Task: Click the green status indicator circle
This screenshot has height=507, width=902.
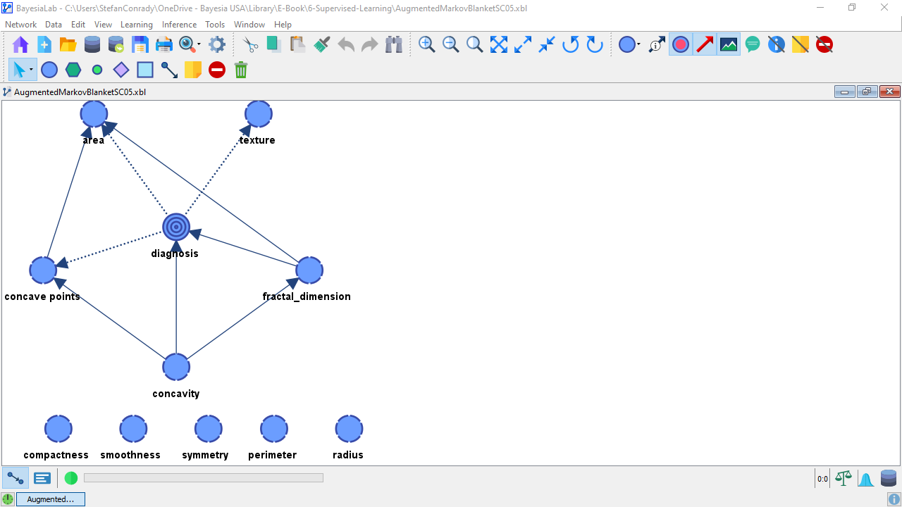Action: 71,478
